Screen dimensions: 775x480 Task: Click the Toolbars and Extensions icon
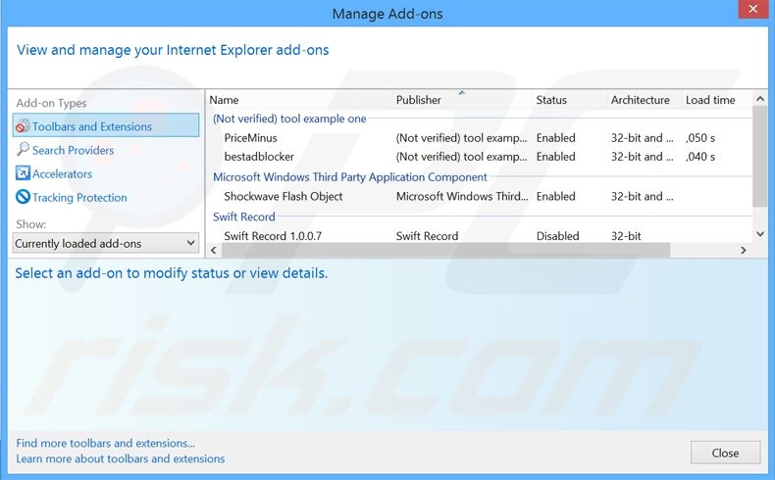[x=24, y=126]
